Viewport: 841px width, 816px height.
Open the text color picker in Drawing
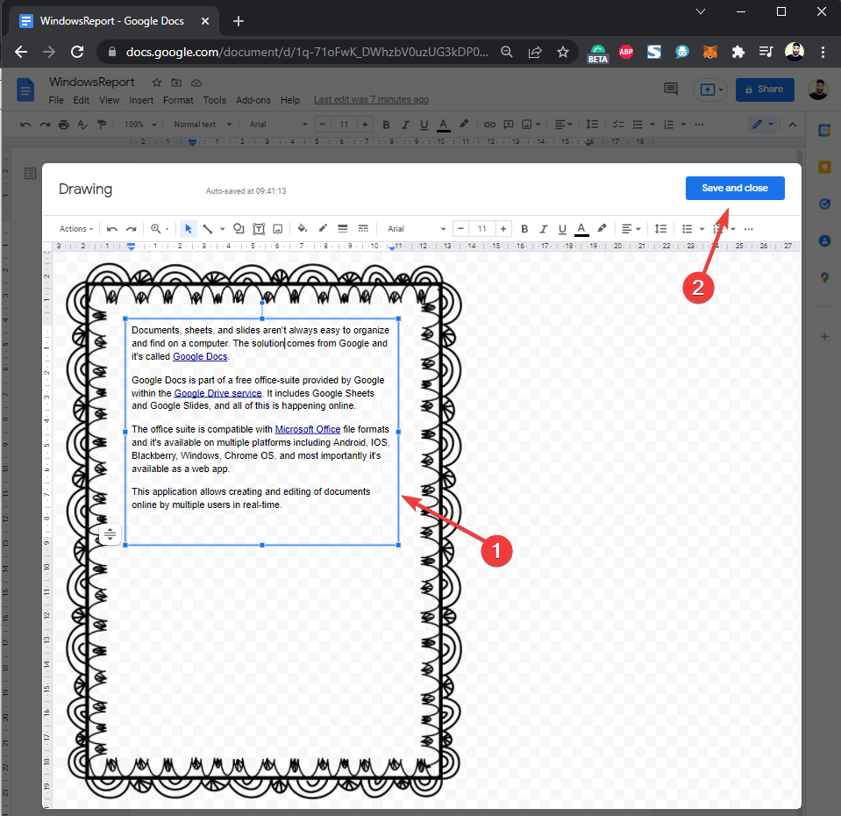pos(581,229)
